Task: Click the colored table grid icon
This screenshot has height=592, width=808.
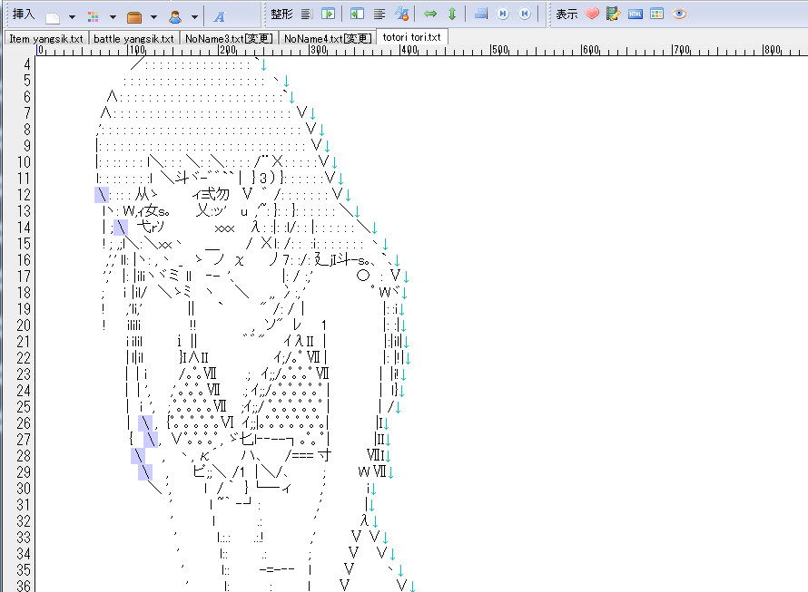Action: tap(657, 15)
